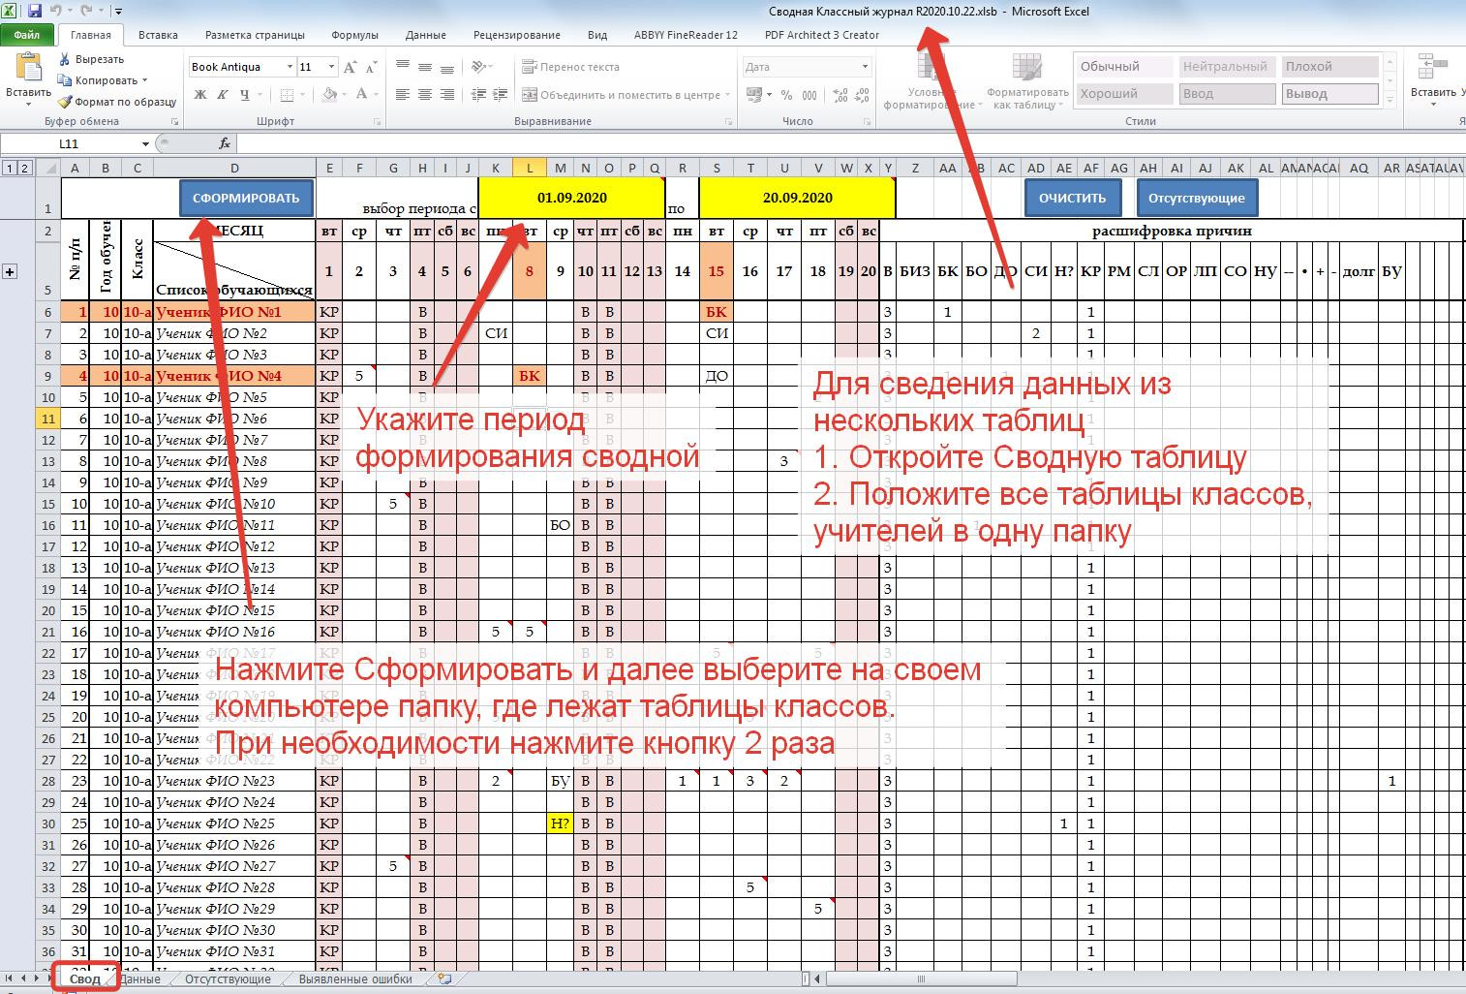
Task: Copy selection with Копировать
Action: tap(97, 80)
